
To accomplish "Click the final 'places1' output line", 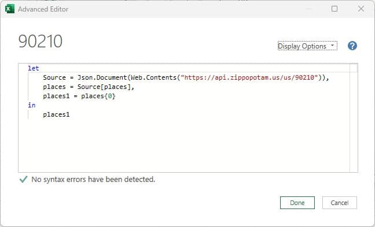I will tap(56, 114).
